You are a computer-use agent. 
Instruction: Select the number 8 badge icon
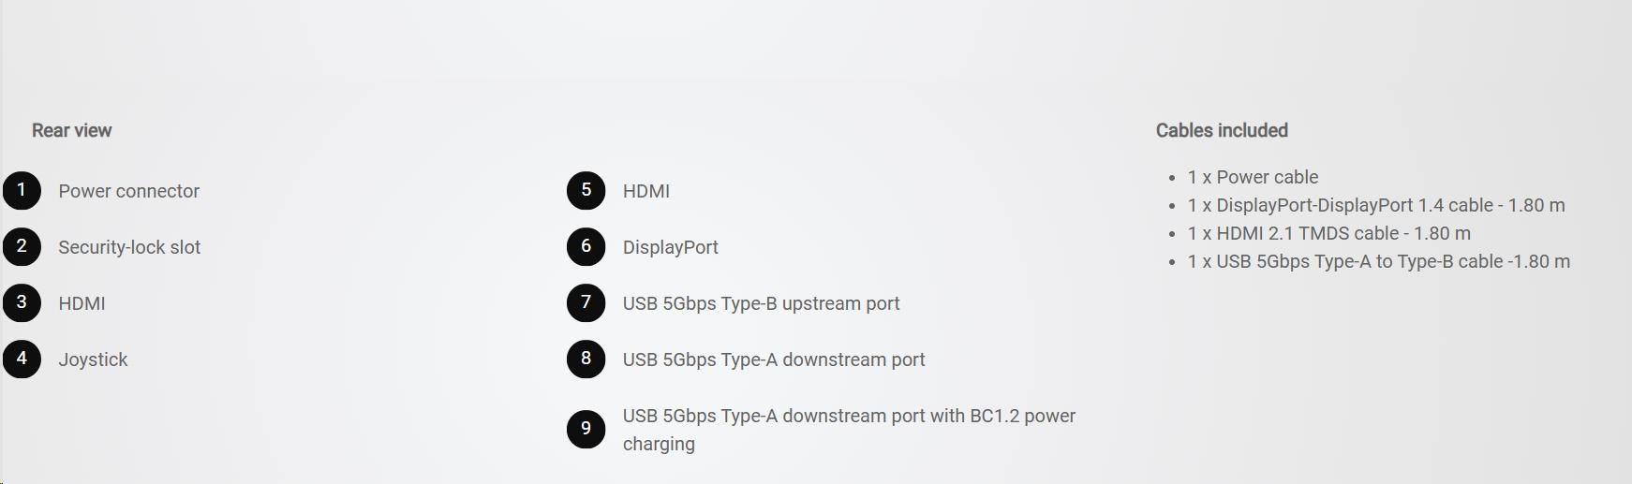(x=586, y=359)
